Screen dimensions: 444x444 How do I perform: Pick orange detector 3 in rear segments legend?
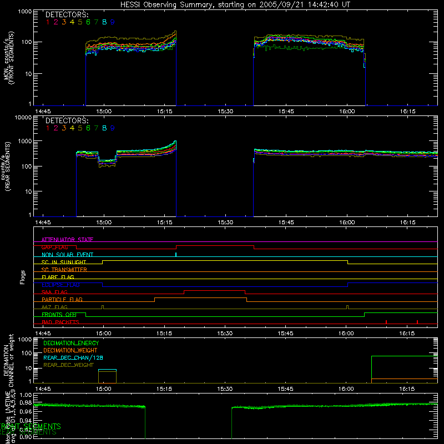click(64, 128)
